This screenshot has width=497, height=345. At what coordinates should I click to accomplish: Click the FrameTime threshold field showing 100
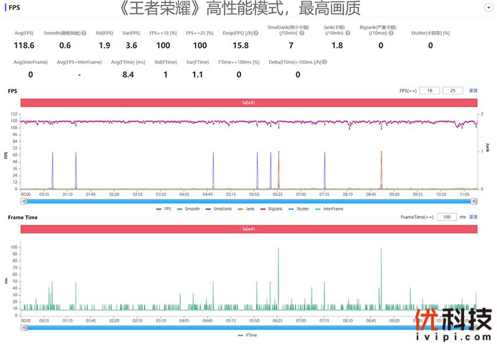pyautogui.click(x=446, y=217)
